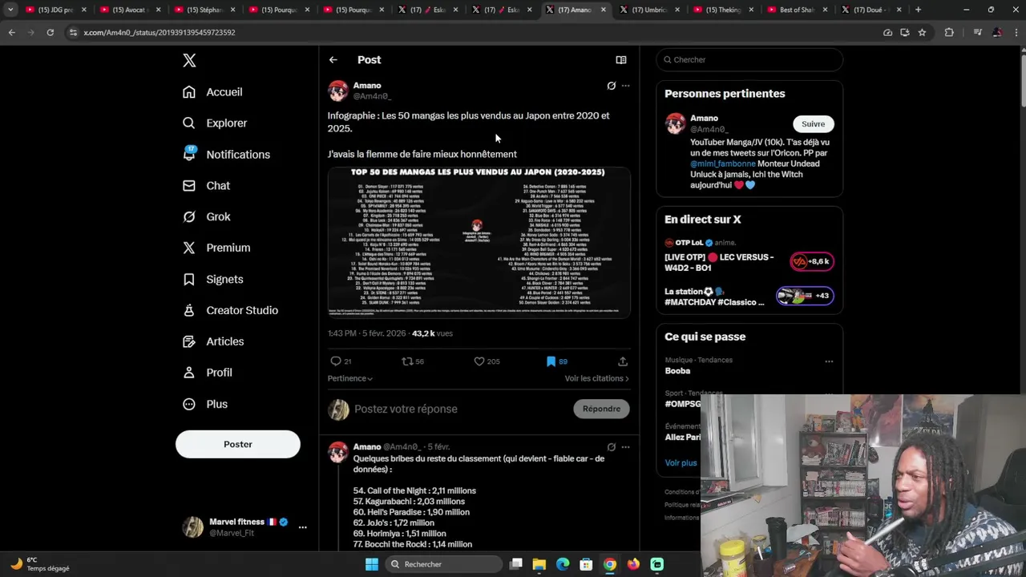Open more options on Amano's main post
The width and height of the screenshot is (1026, 577).
[625, 86]
